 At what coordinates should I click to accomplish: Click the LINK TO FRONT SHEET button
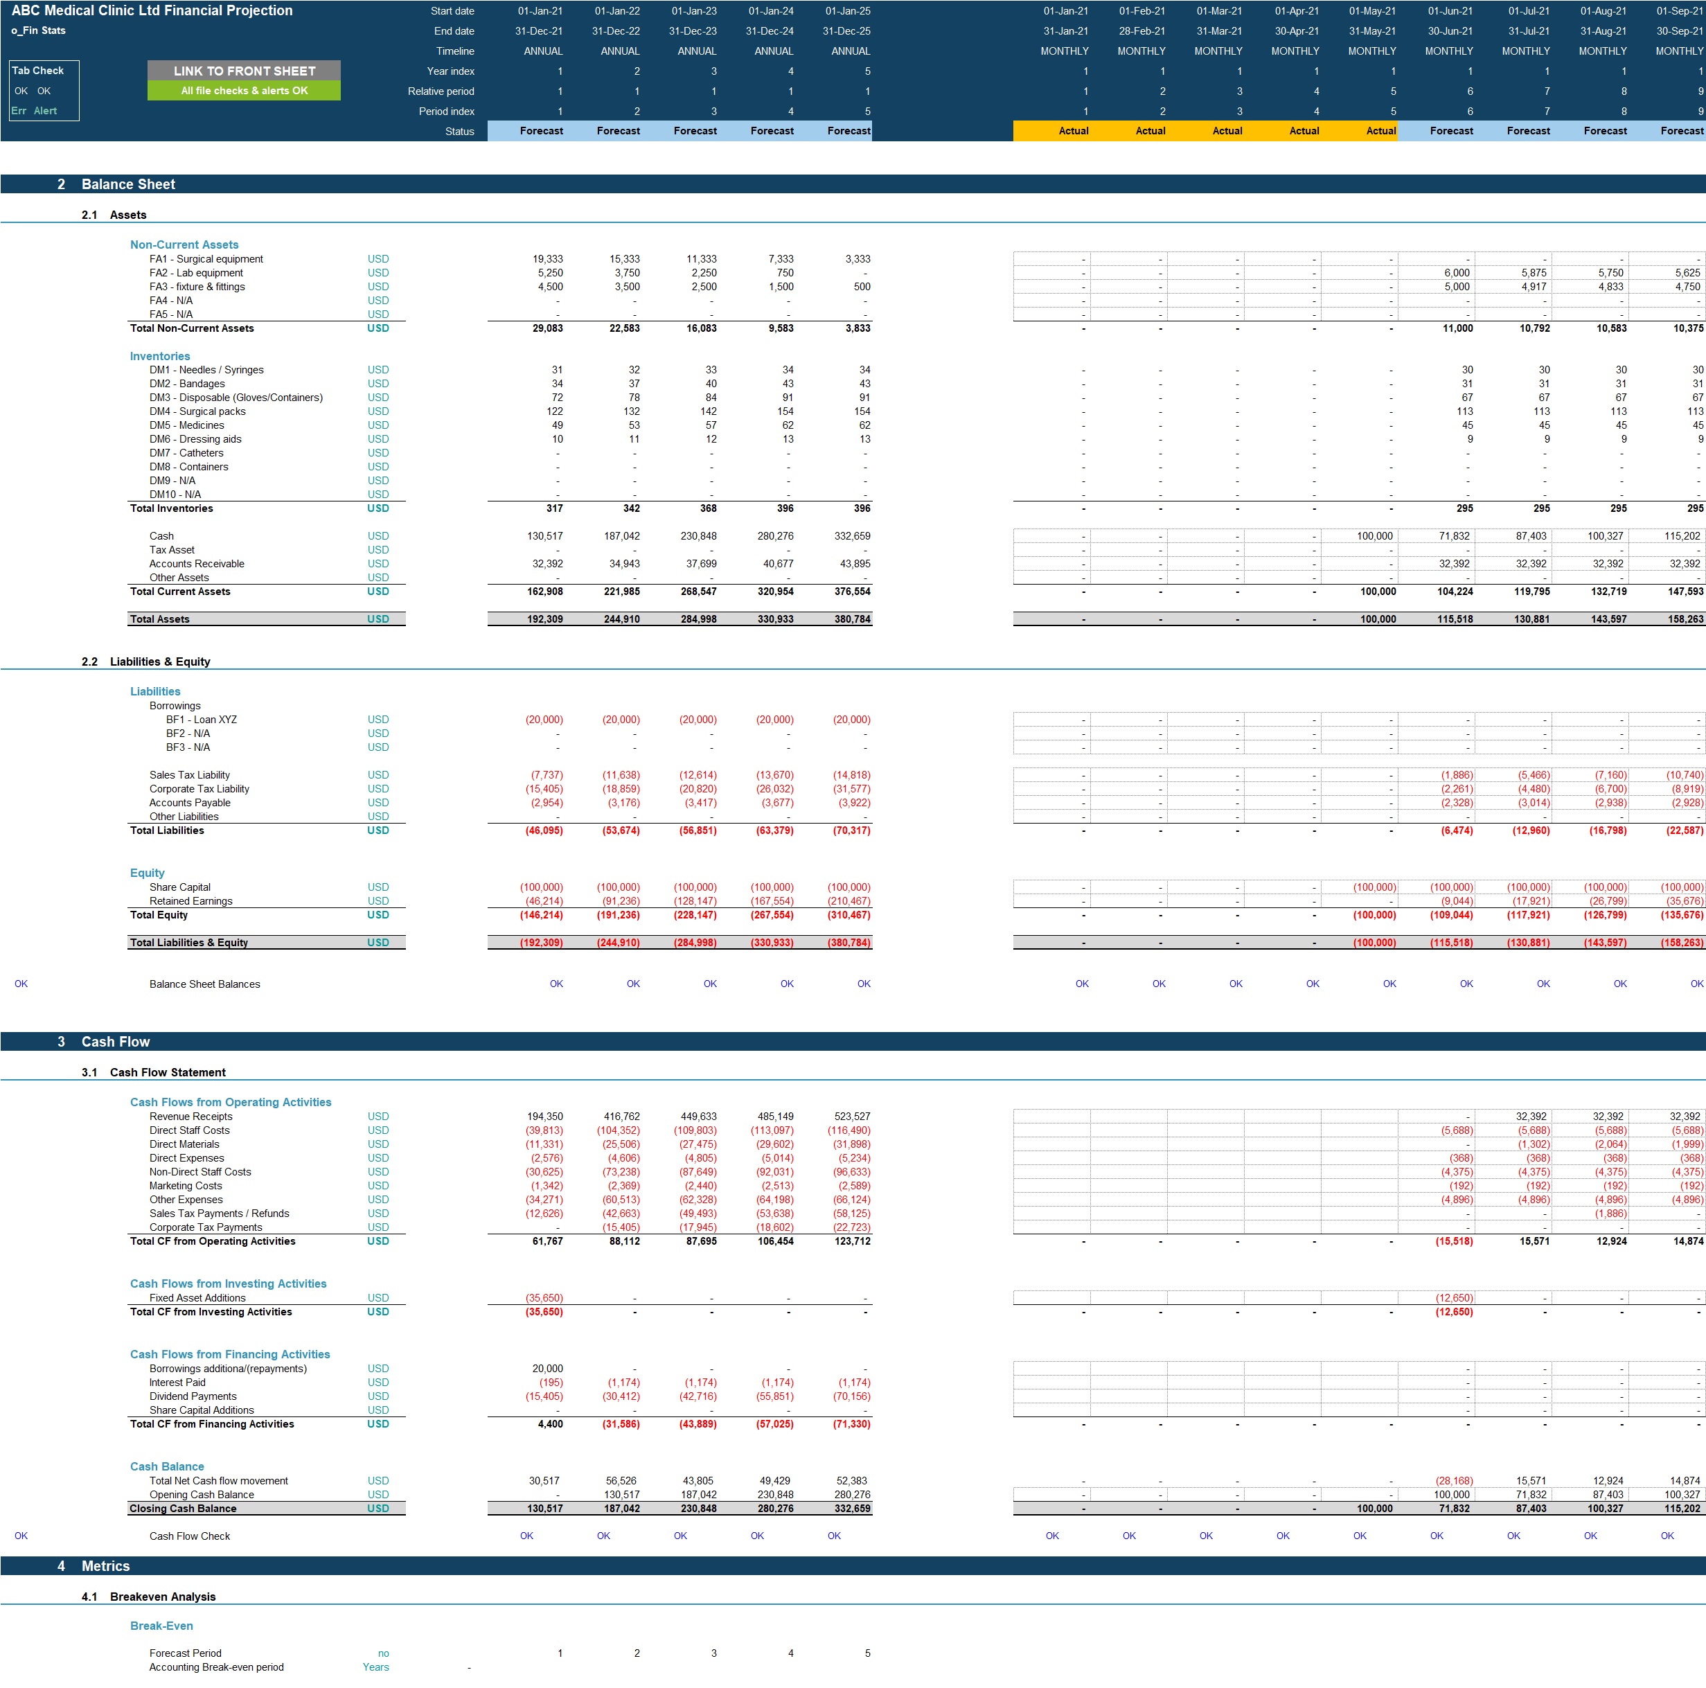click(x=244, y=71)
